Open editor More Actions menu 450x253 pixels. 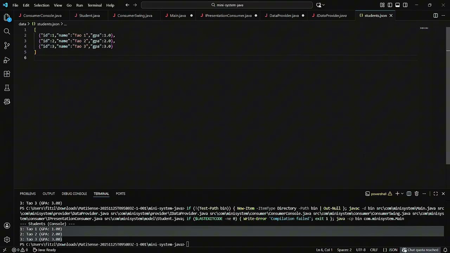click(443, 15)
